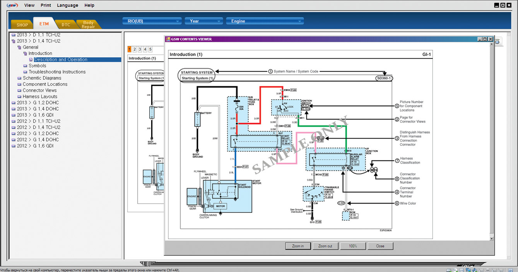Switch to the Body Repair tab
This screenshot has width=518, height=272.
[88, 25]
